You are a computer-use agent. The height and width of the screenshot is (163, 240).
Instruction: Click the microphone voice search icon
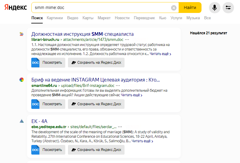215,8
